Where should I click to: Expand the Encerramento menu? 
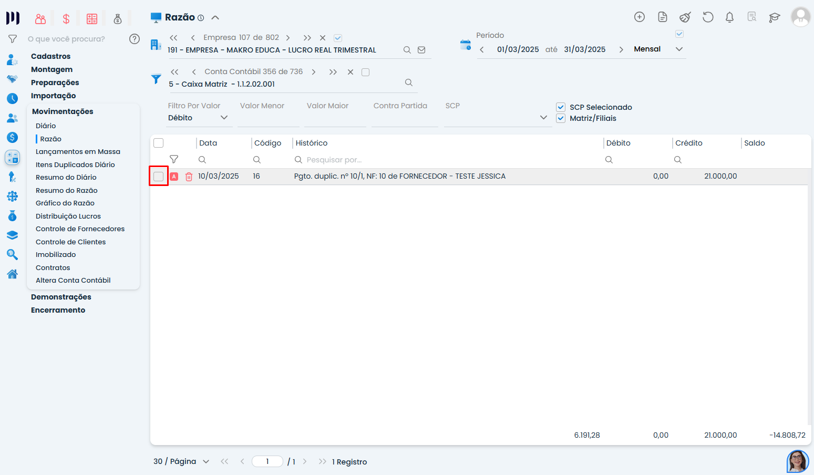[x=58, y=310]
